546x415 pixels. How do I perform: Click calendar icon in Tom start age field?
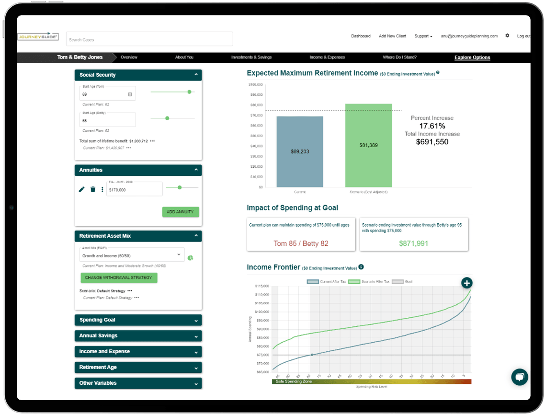[130, 94]
